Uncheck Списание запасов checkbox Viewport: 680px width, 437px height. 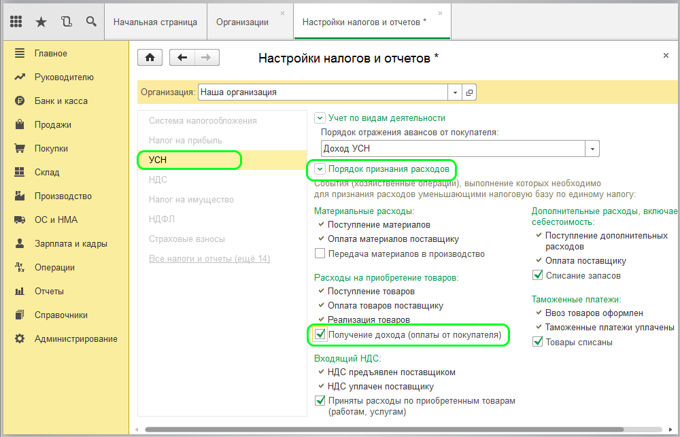coord(538,275)
